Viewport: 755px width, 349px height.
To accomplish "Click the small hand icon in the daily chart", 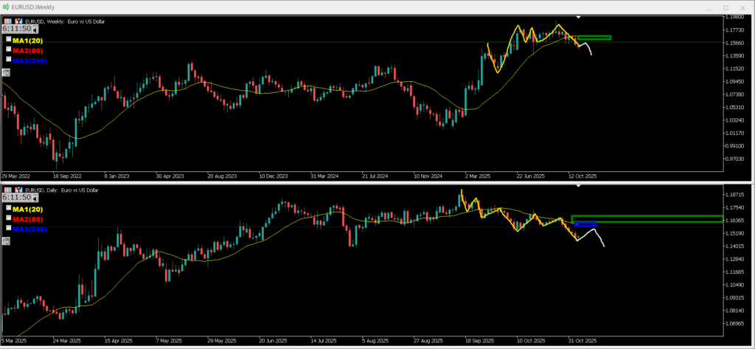I will [6, 241].
